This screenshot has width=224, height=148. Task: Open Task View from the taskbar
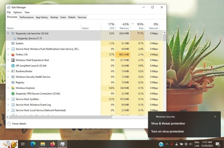[x=23, y=144]
